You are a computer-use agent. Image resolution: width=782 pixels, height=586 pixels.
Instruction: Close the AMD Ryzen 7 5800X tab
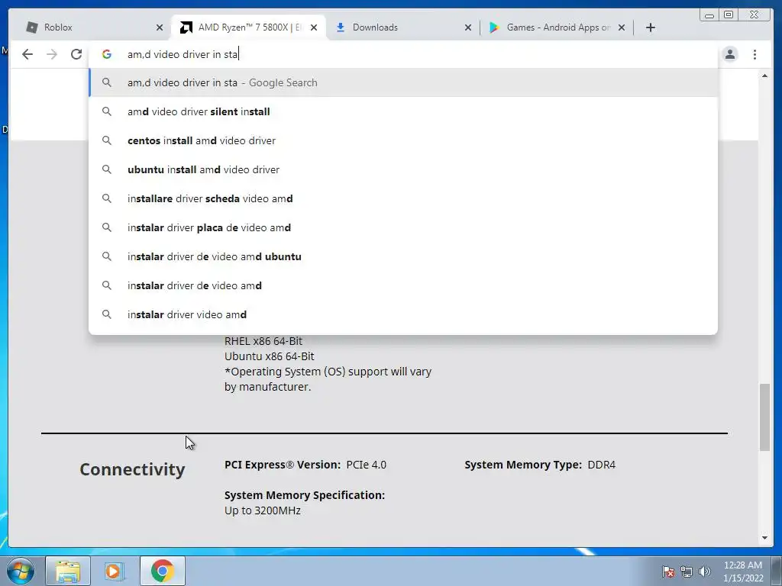point(314,27)
